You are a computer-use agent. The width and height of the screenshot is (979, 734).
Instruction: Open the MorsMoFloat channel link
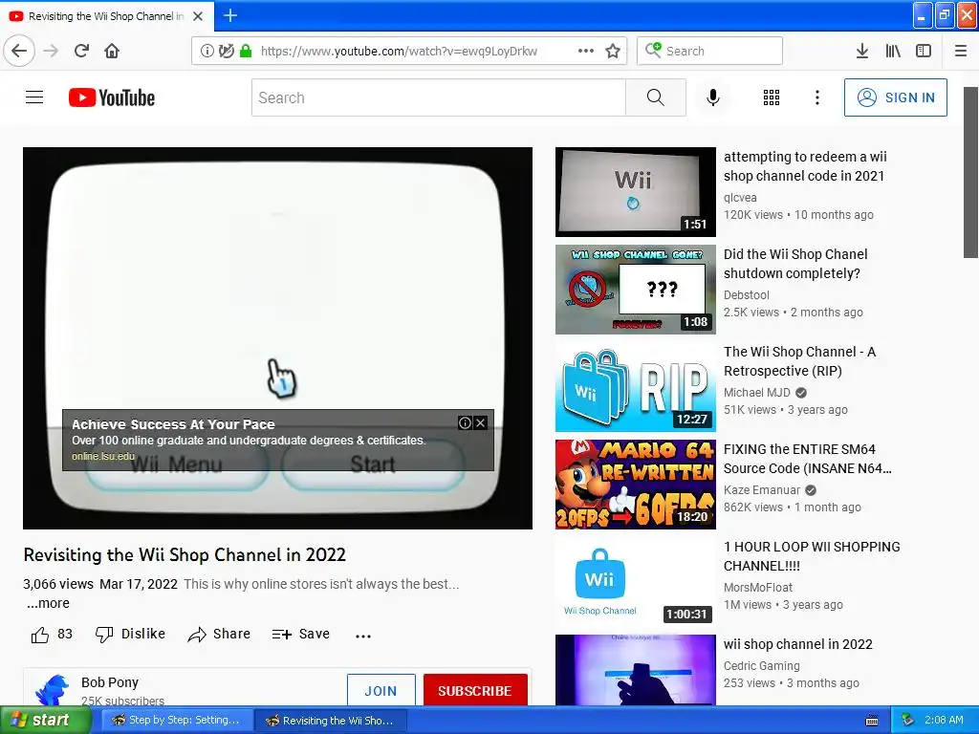pyautogui.click(x=758, y=588)
